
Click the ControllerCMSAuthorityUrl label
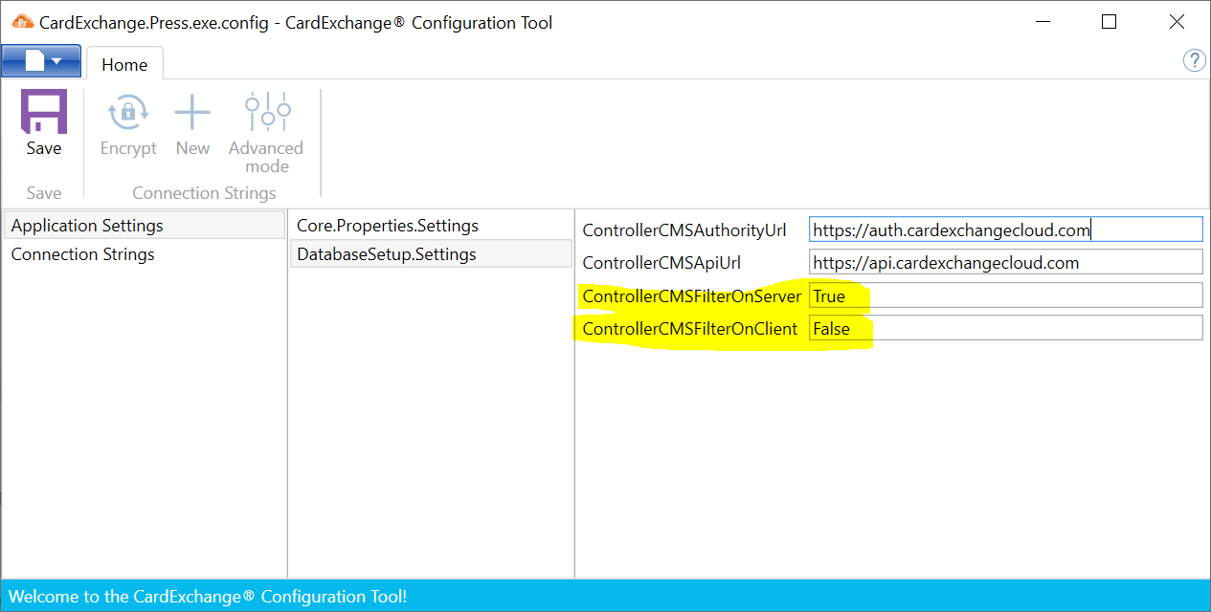(684, 230)
